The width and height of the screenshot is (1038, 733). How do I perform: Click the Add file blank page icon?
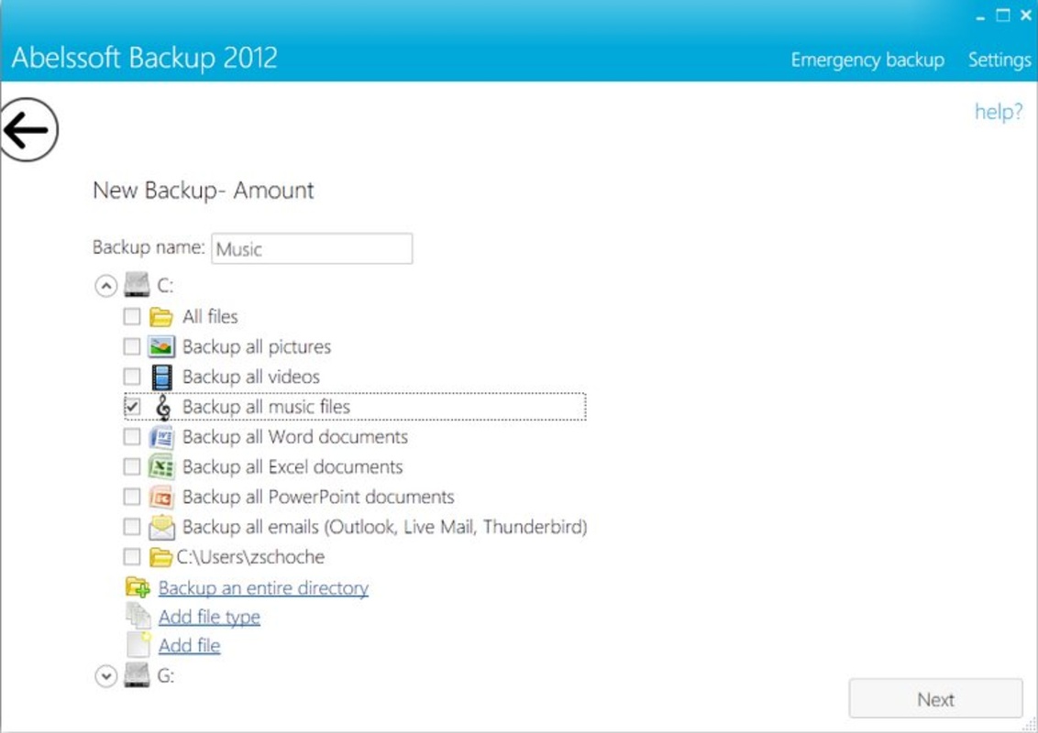(x=139, y=644)
